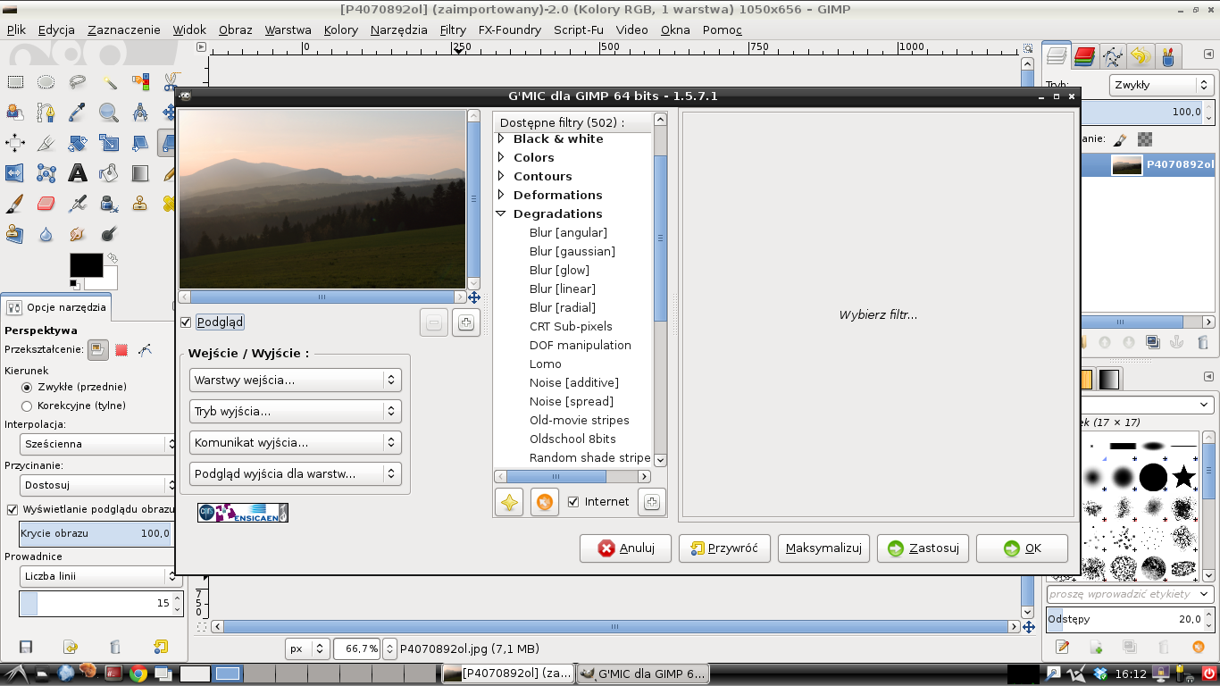1220x686 pixels.
Task: Pick the Eraser tool
Action: 46,204
